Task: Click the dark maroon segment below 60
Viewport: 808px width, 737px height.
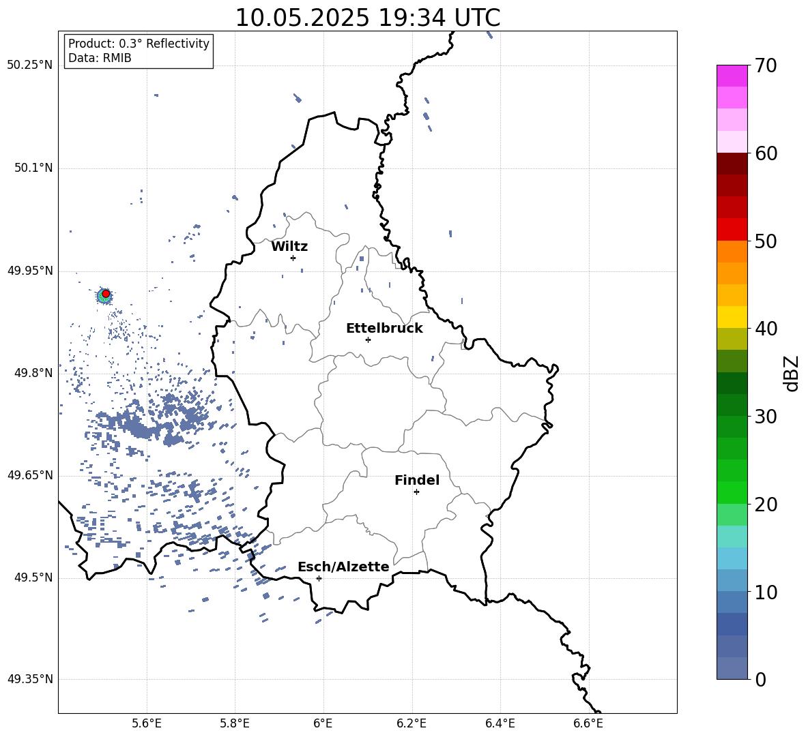Action: (732, 164)
